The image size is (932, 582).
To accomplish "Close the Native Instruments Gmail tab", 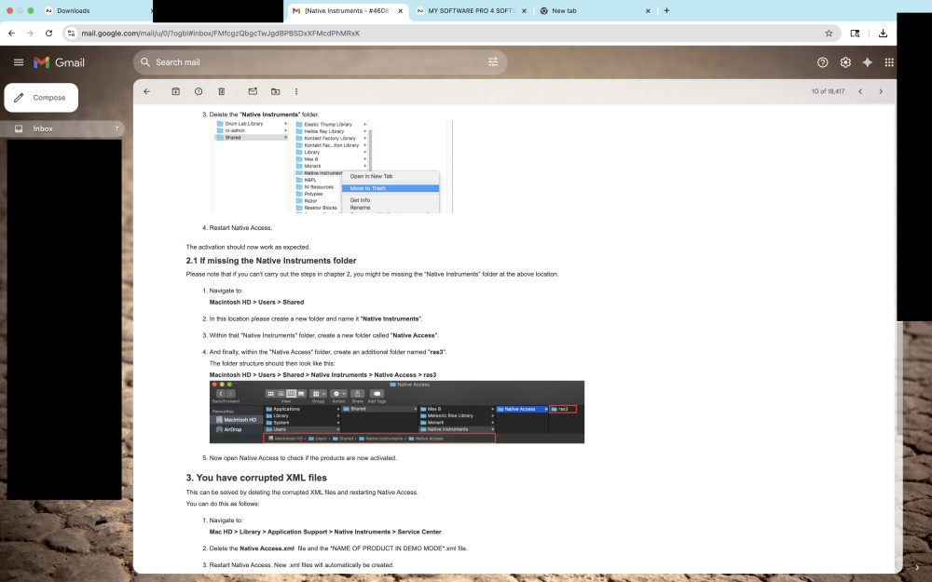I will (401, 10).
